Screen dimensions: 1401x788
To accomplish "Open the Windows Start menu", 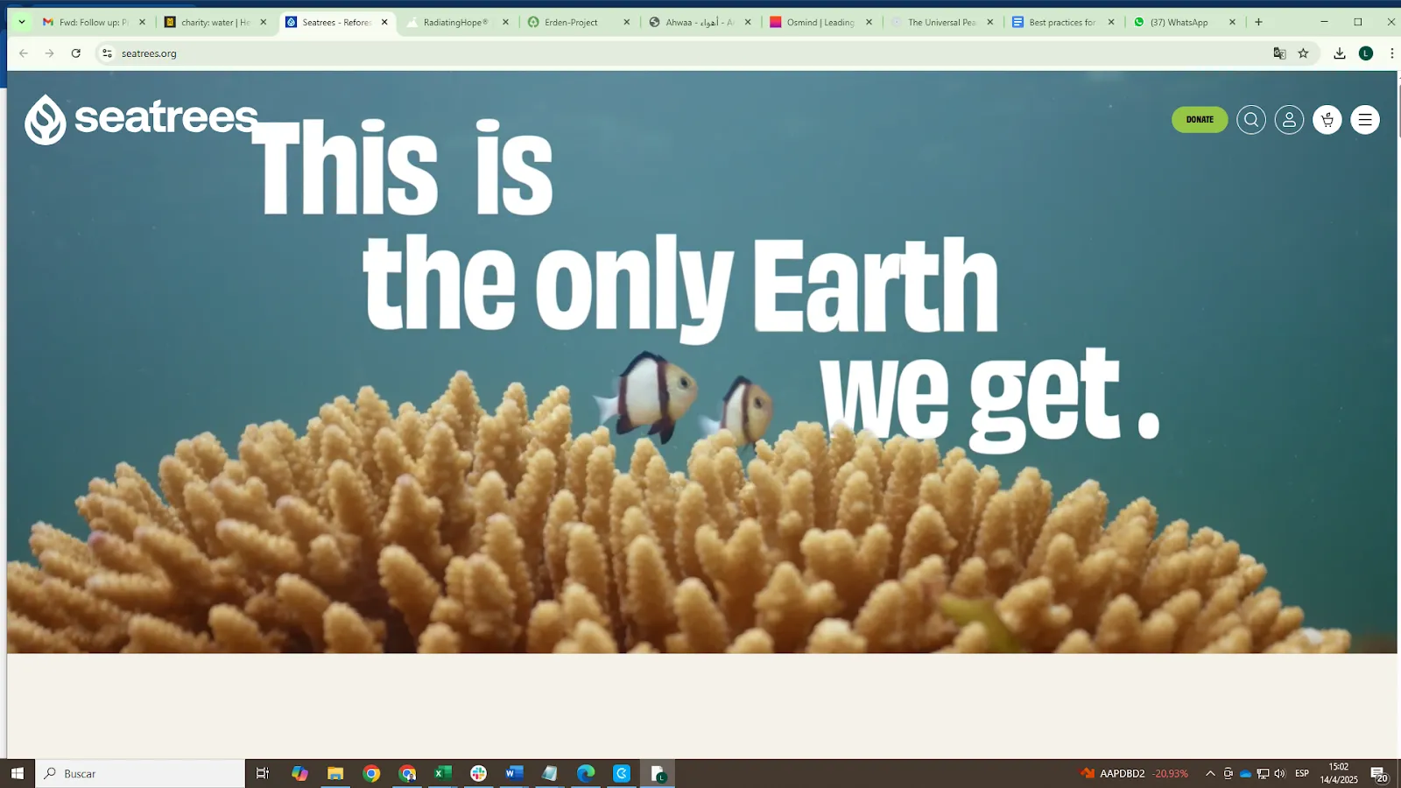I will (17, 773).
